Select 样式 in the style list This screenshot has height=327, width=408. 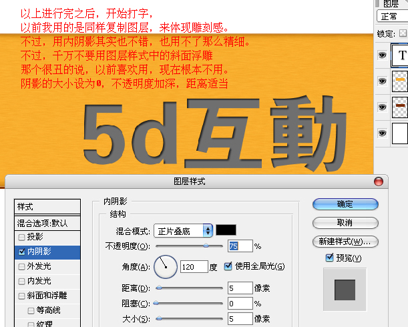point(47,207)
